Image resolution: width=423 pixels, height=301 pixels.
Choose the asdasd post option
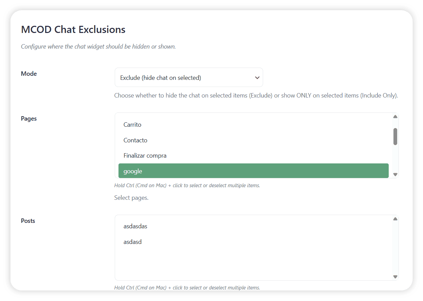[132, 242]
